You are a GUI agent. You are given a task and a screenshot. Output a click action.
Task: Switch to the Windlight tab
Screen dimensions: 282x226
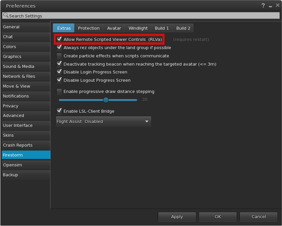point(138,28)
